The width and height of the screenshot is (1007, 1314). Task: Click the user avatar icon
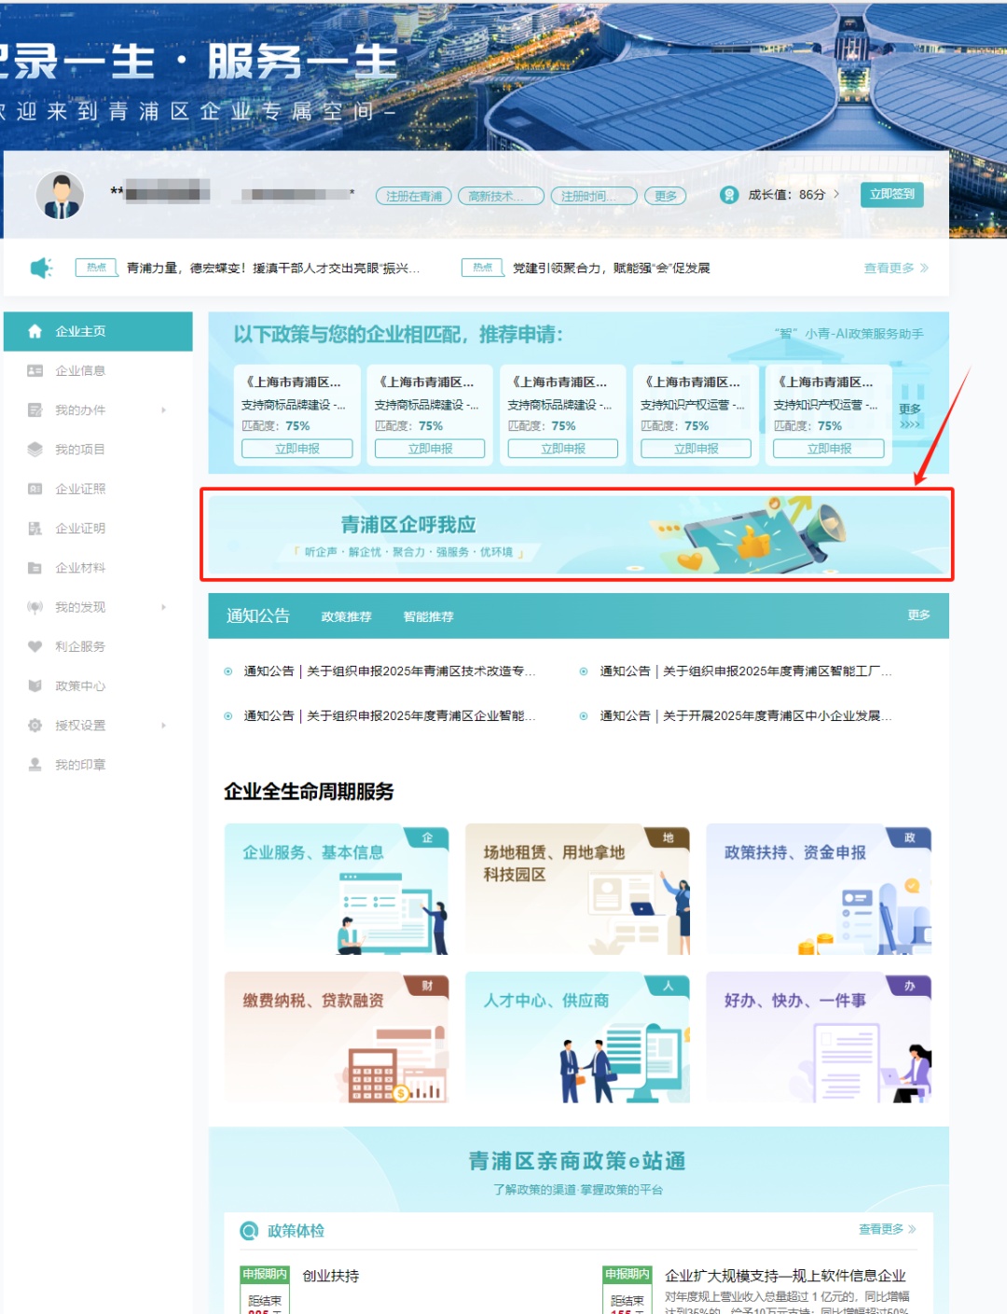[60, 195]
